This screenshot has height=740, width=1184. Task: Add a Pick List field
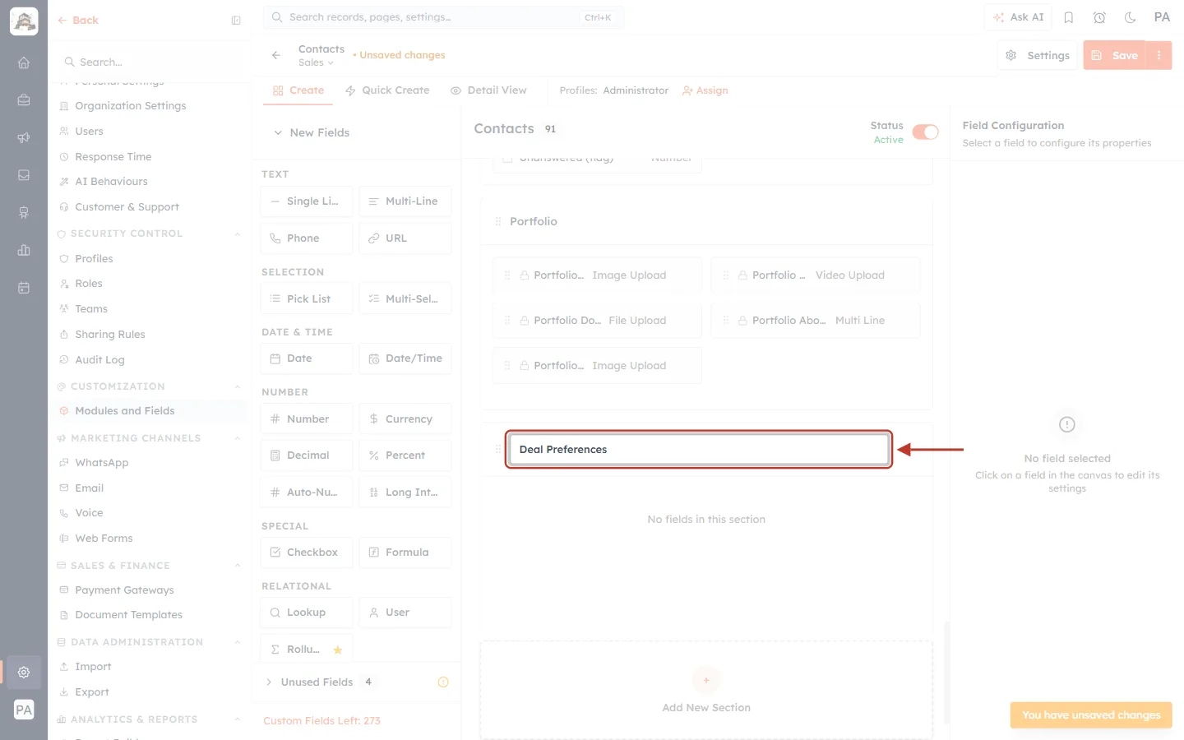coord(307,298)
